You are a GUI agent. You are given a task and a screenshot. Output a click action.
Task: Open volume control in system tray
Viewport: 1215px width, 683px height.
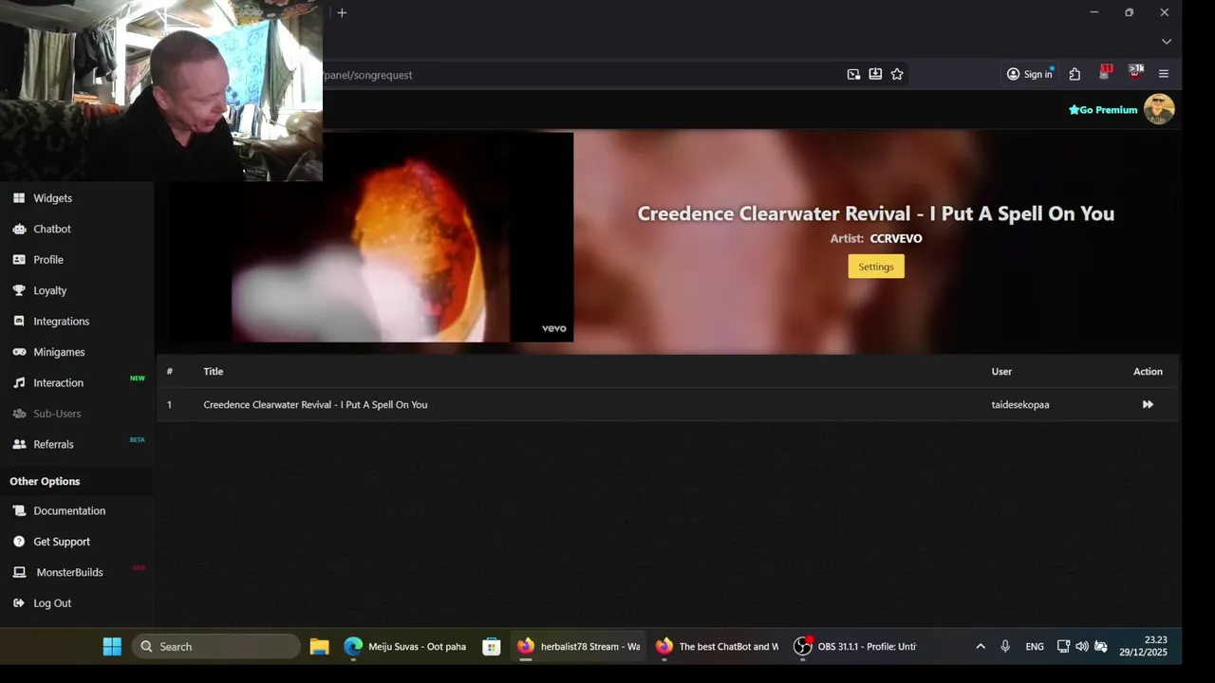[x=1082, y=647]
